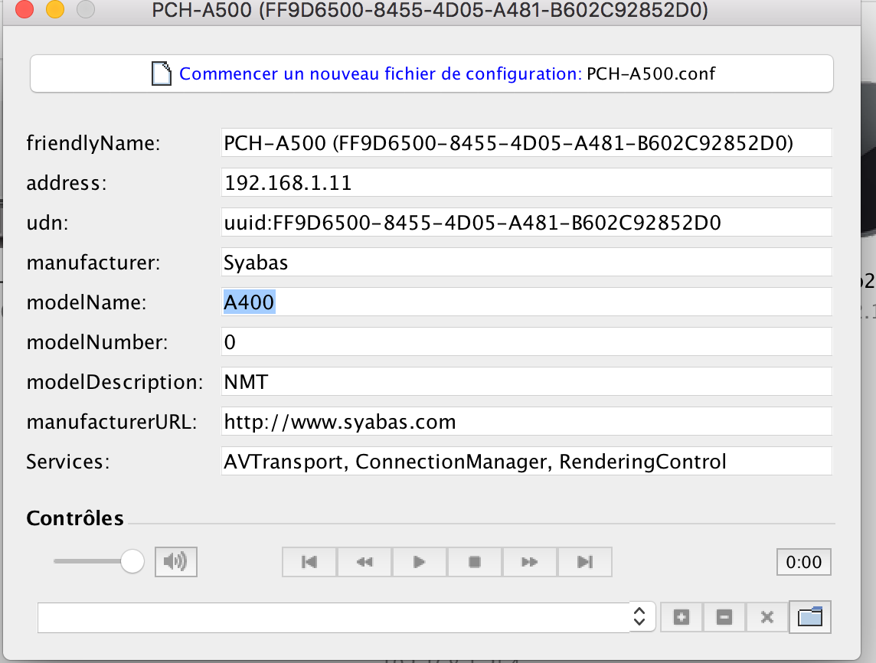
Task: Click the friendlyName value field
Action: tap(526, 143)
